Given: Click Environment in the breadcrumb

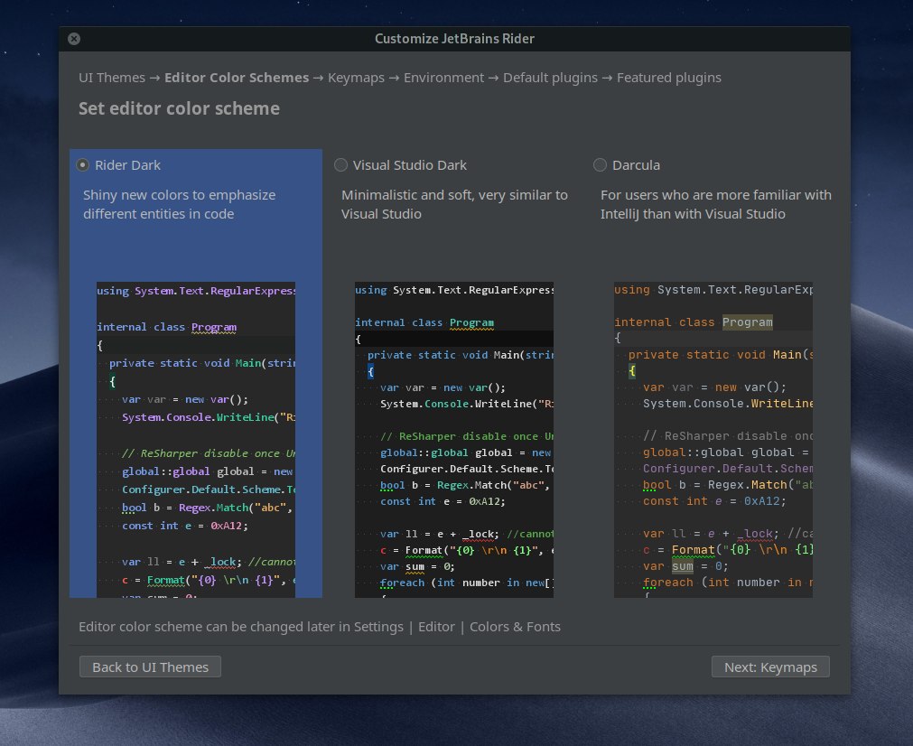Looking at the screenshot, I should pos(443,78).
